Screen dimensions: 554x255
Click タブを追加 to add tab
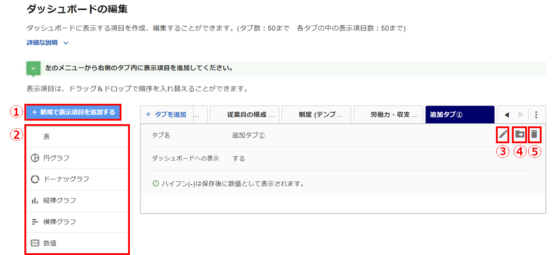pyautogui.click(x=166, y=115)
